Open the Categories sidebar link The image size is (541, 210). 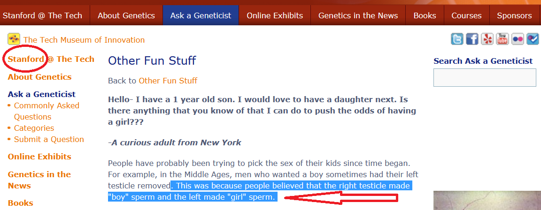click(x=34, y=128)
